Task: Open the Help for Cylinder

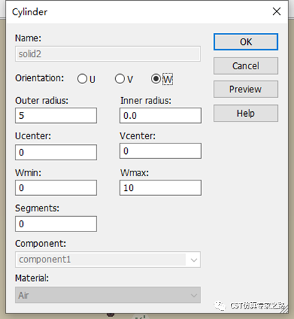Action: point(246,113)
